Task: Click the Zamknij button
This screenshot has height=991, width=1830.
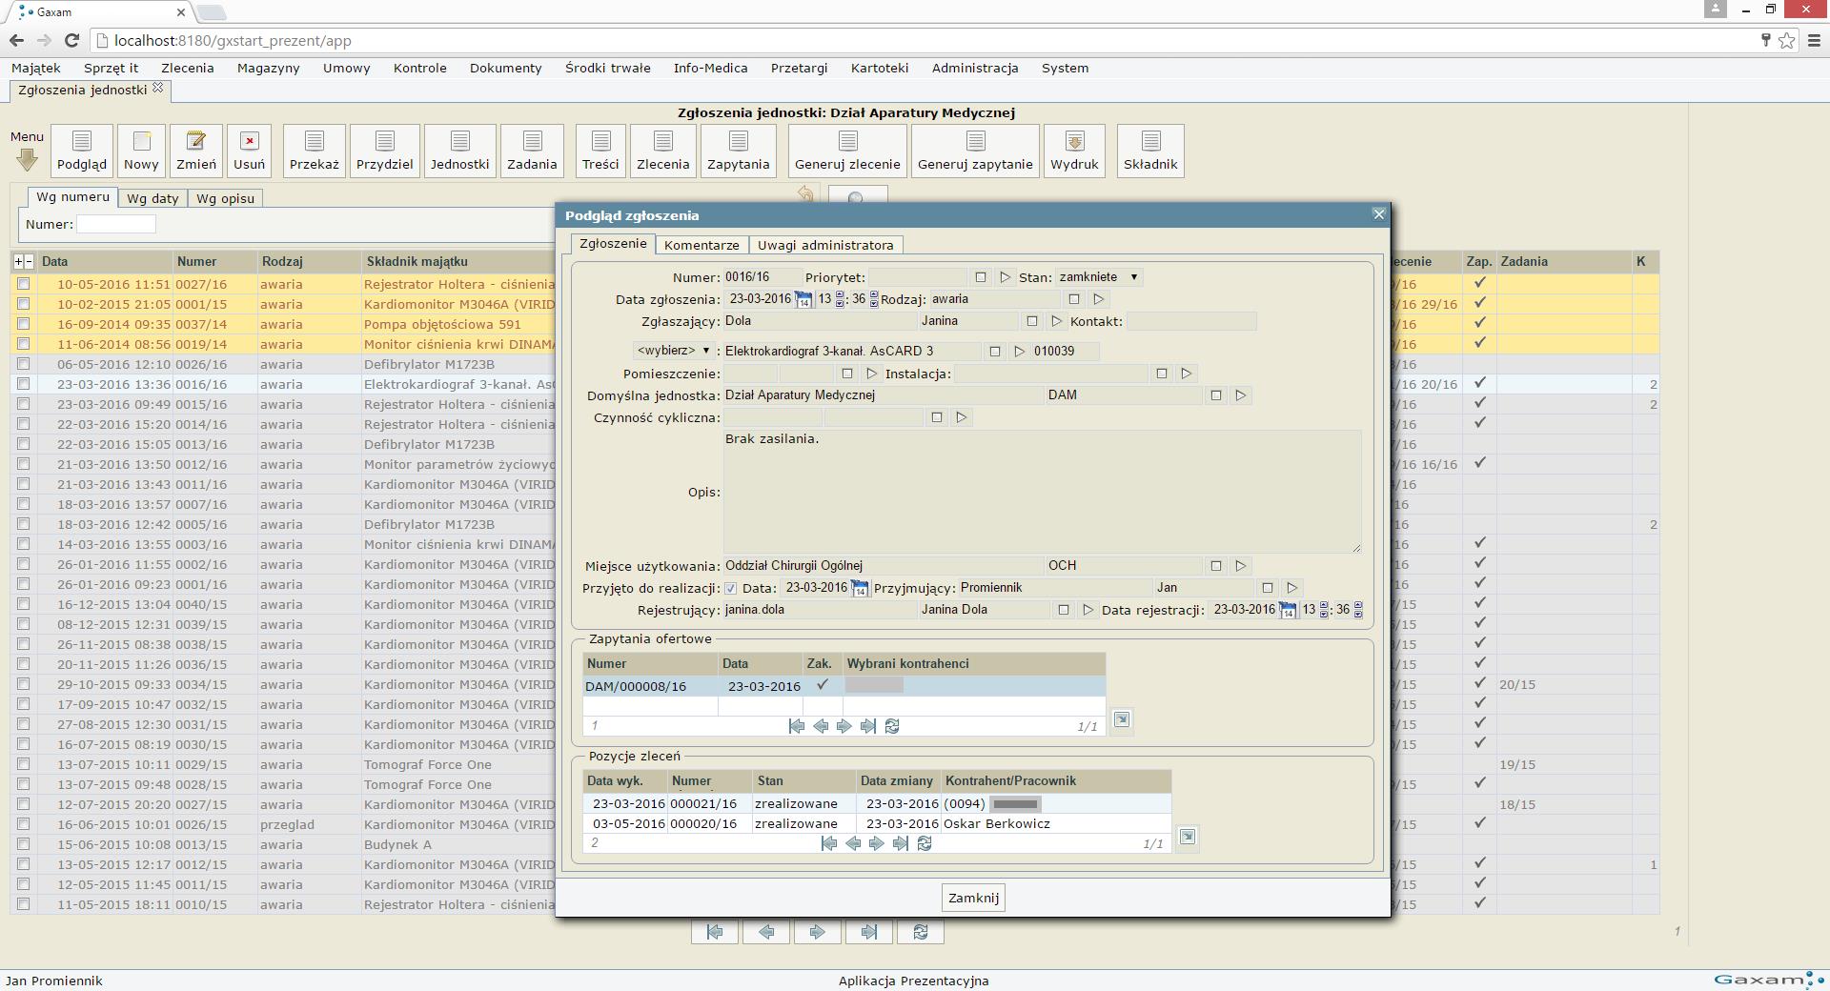Action: [973, 898]
